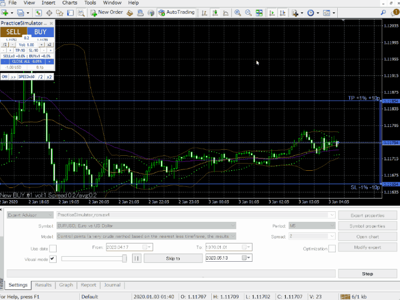Image resolution: width=400 pixels, height=300 pixels.
Task: Switch chart to bar chart icon
Action: (204, 13)
